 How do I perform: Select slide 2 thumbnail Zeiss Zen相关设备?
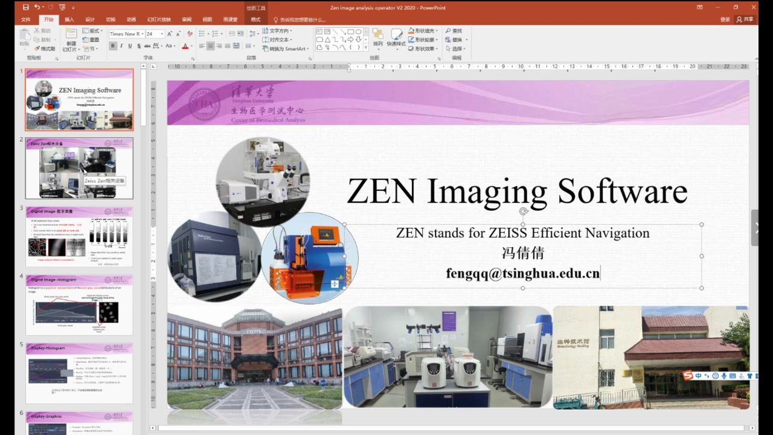tap(79, 168)
